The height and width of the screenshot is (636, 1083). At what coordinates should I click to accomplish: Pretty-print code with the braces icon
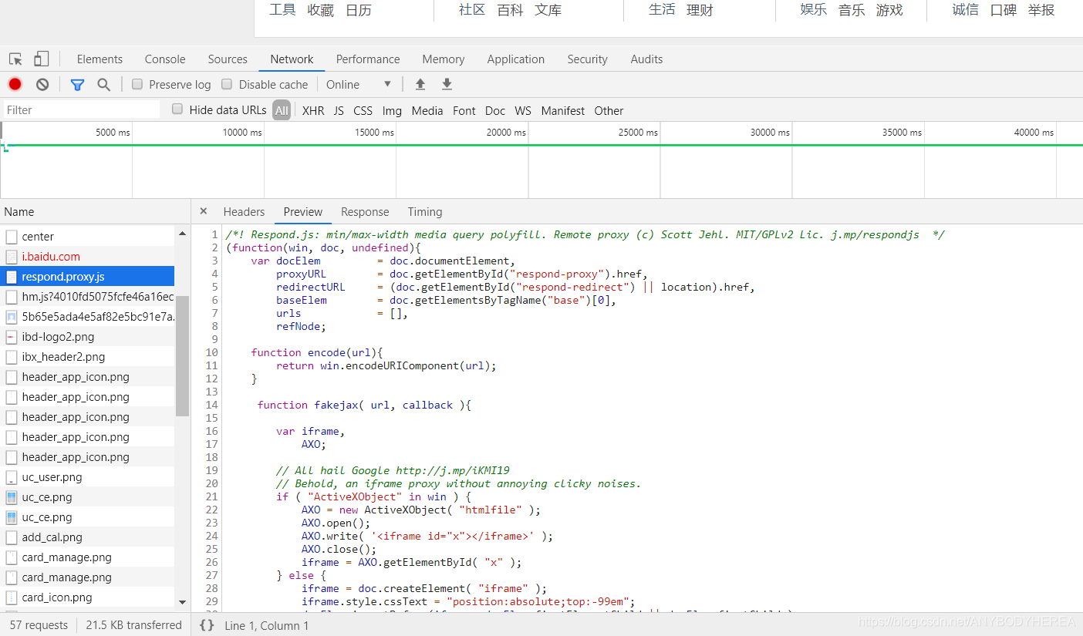pos(207,625)
